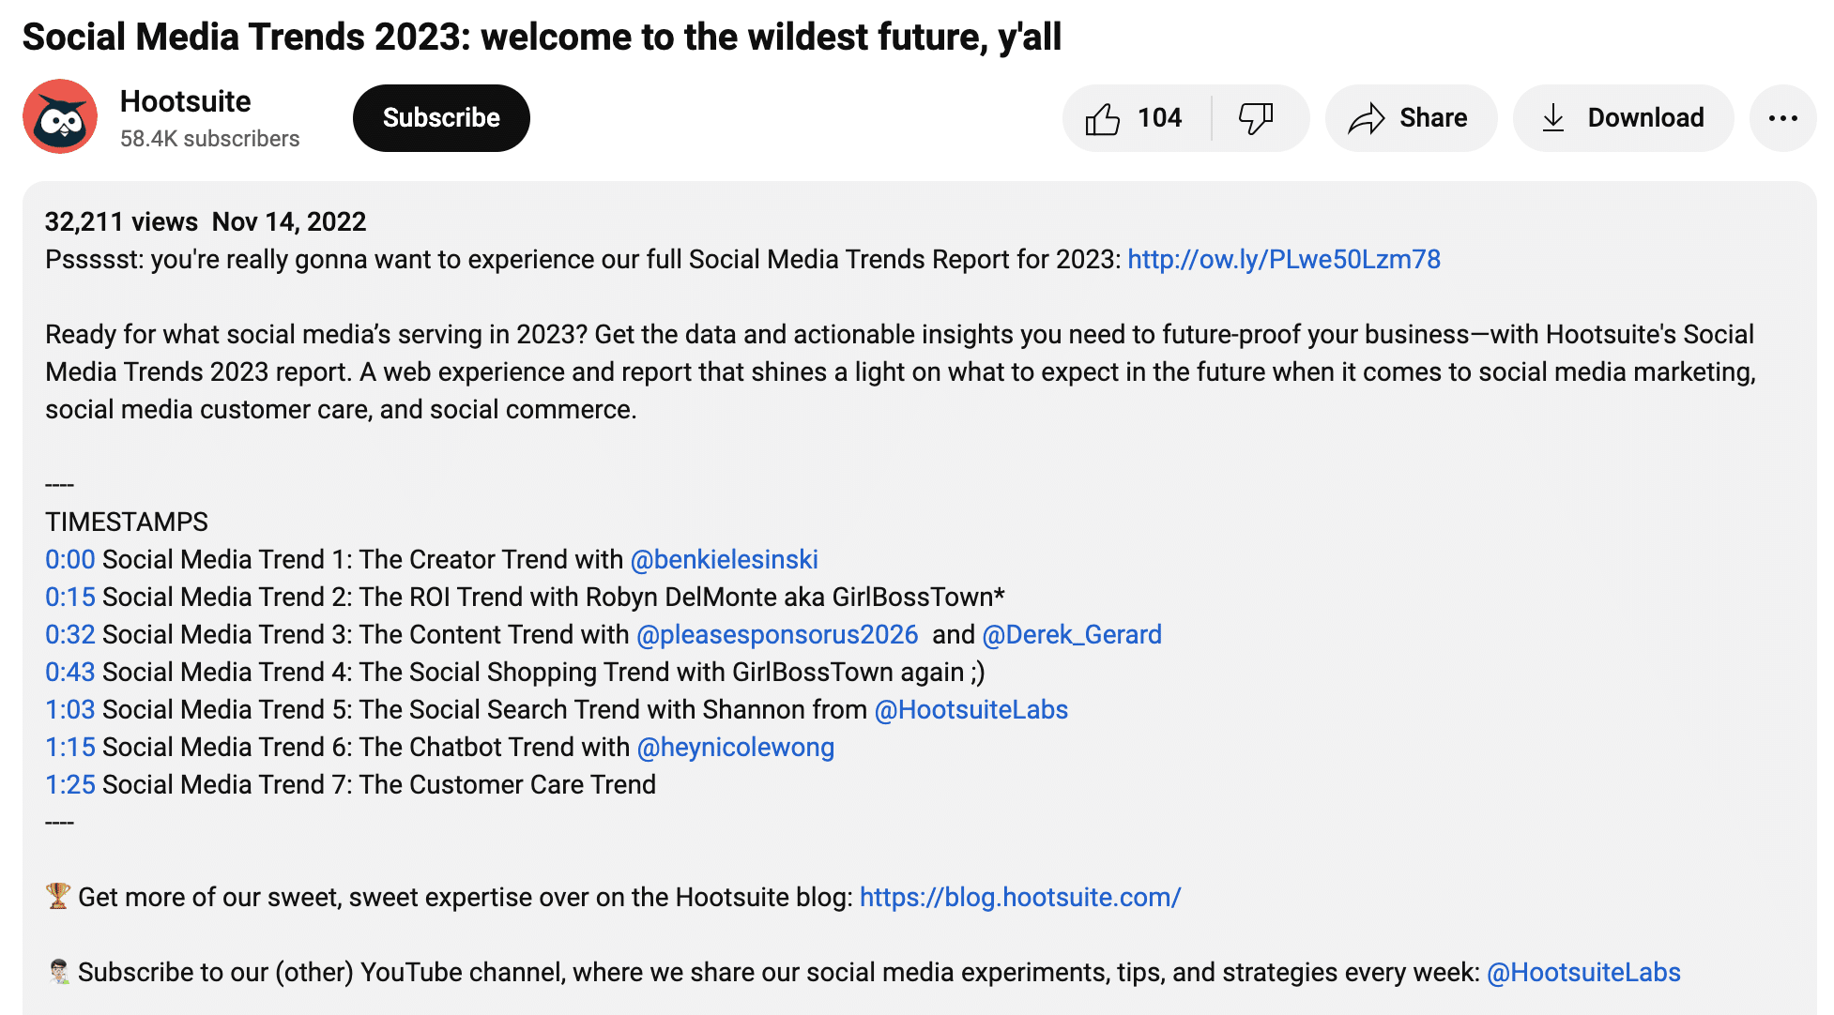Open the @HootsuiteLabs channel link
The height and width of the screenshot is (1015, 1834).
tap(970, 709)
